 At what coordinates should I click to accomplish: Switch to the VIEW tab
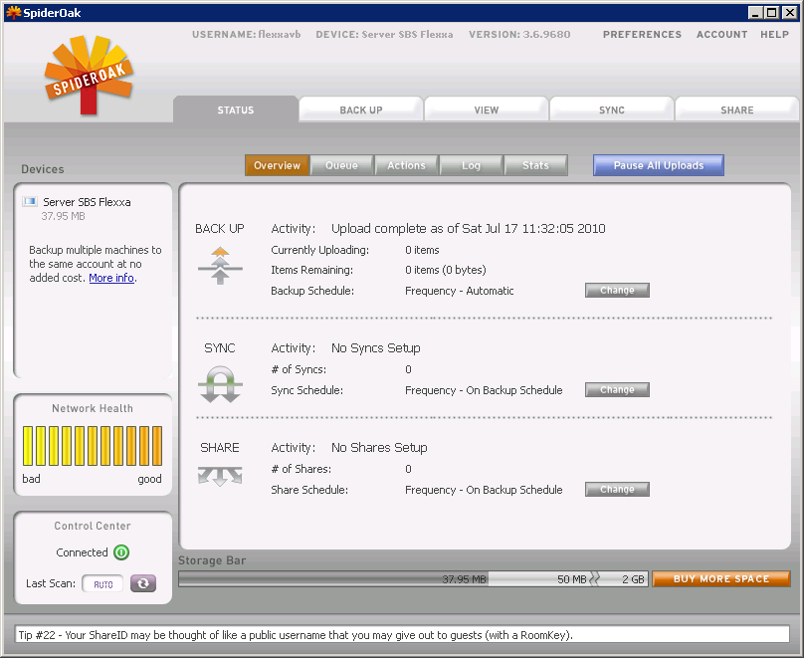(487, 110)
